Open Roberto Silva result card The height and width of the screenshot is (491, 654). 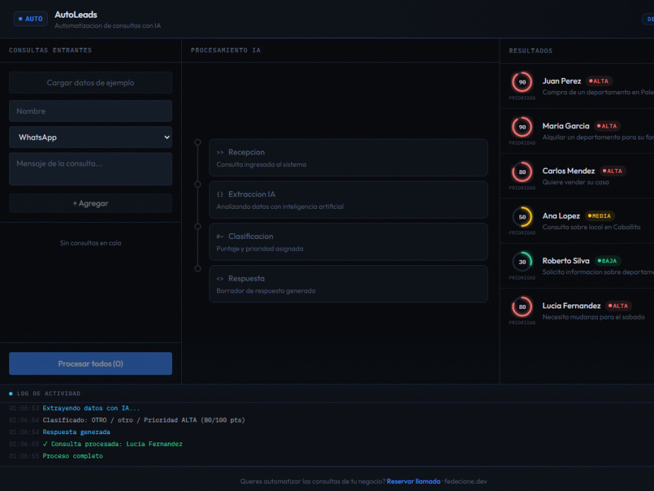coord(577,266)
